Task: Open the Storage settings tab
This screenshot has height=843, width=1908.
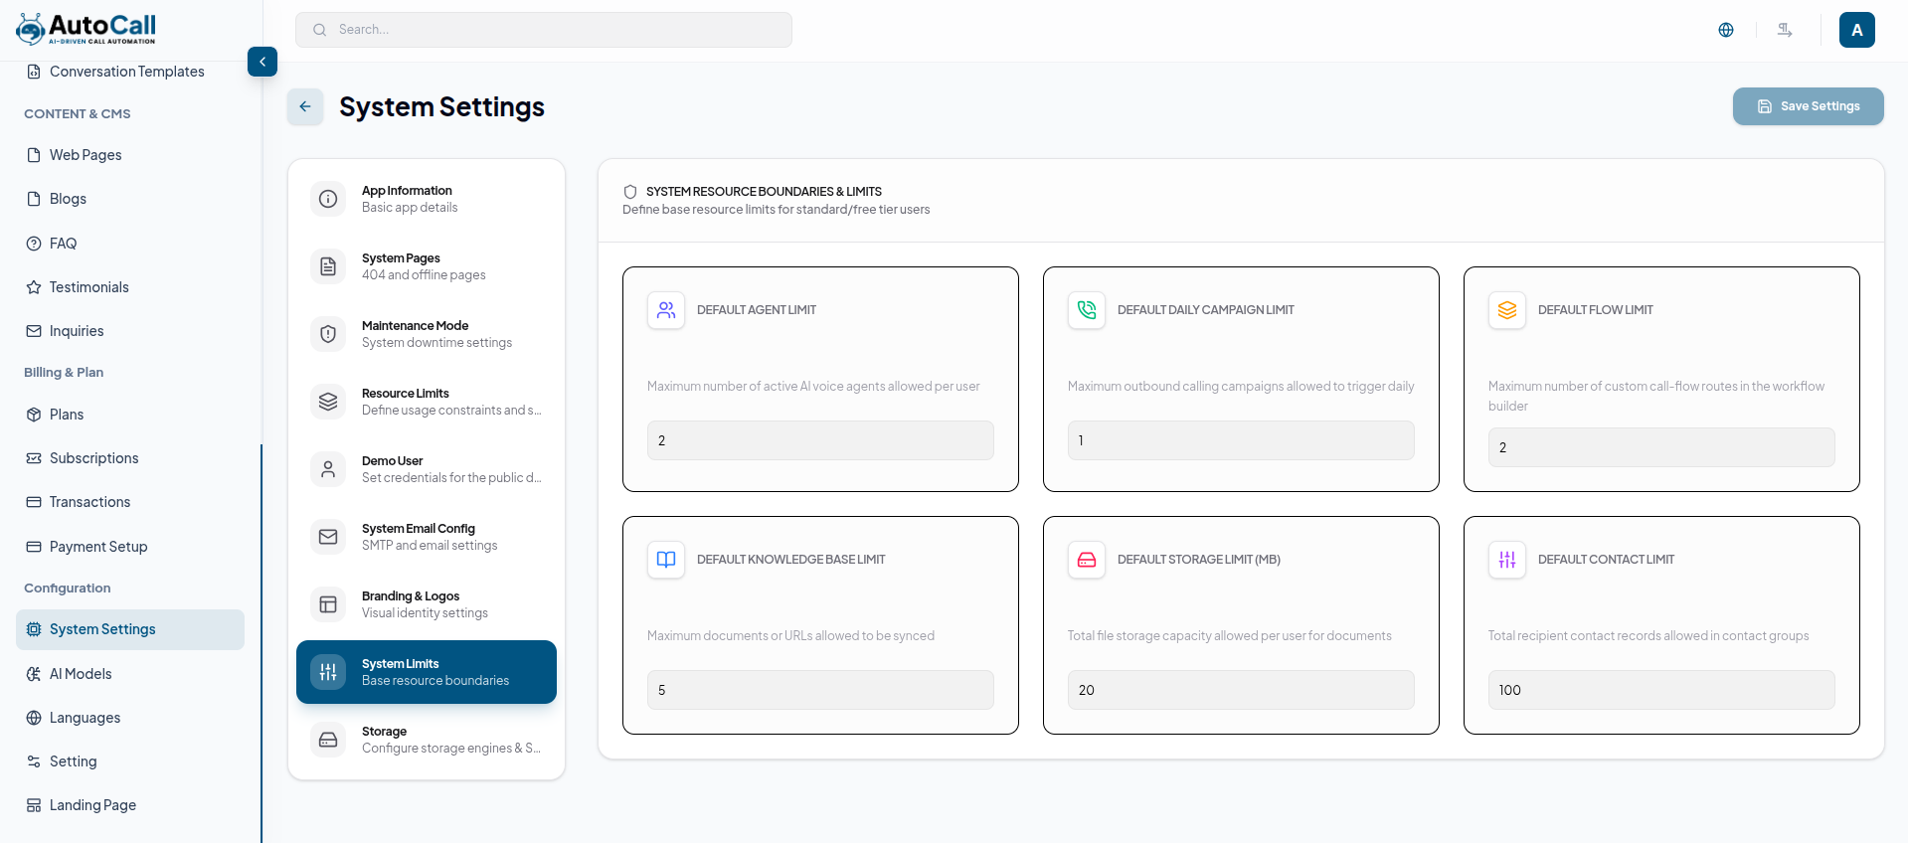Action: tap(427, 740)
